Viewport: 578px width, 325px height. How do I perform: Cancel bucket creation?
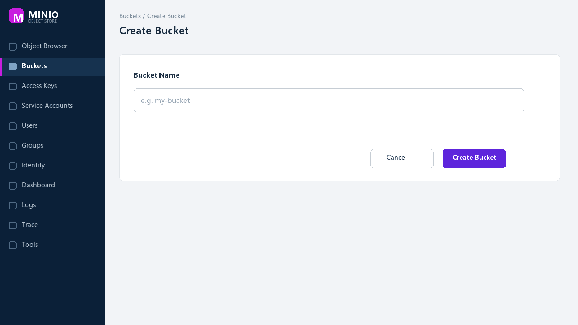pos(402,158)
